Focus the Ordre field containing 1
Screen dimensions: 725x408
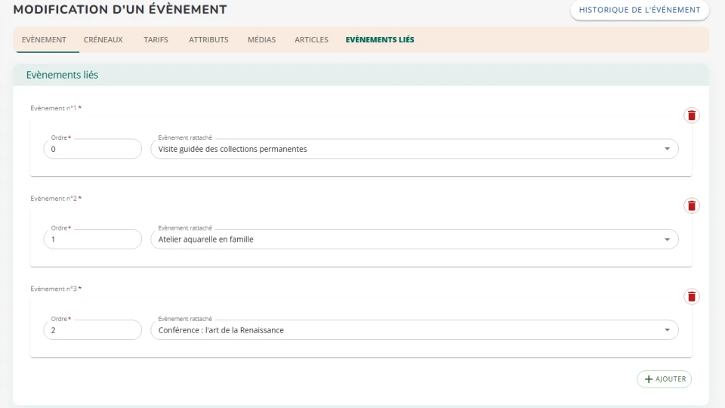[x=92, y=240]
